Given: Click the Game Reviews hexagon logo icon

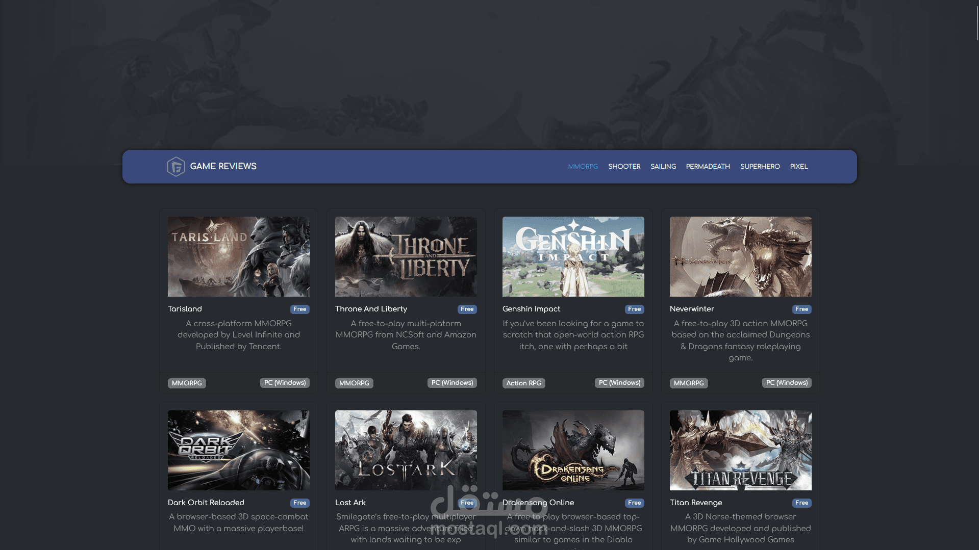Looking at the screenshot, I should (176, 167).
